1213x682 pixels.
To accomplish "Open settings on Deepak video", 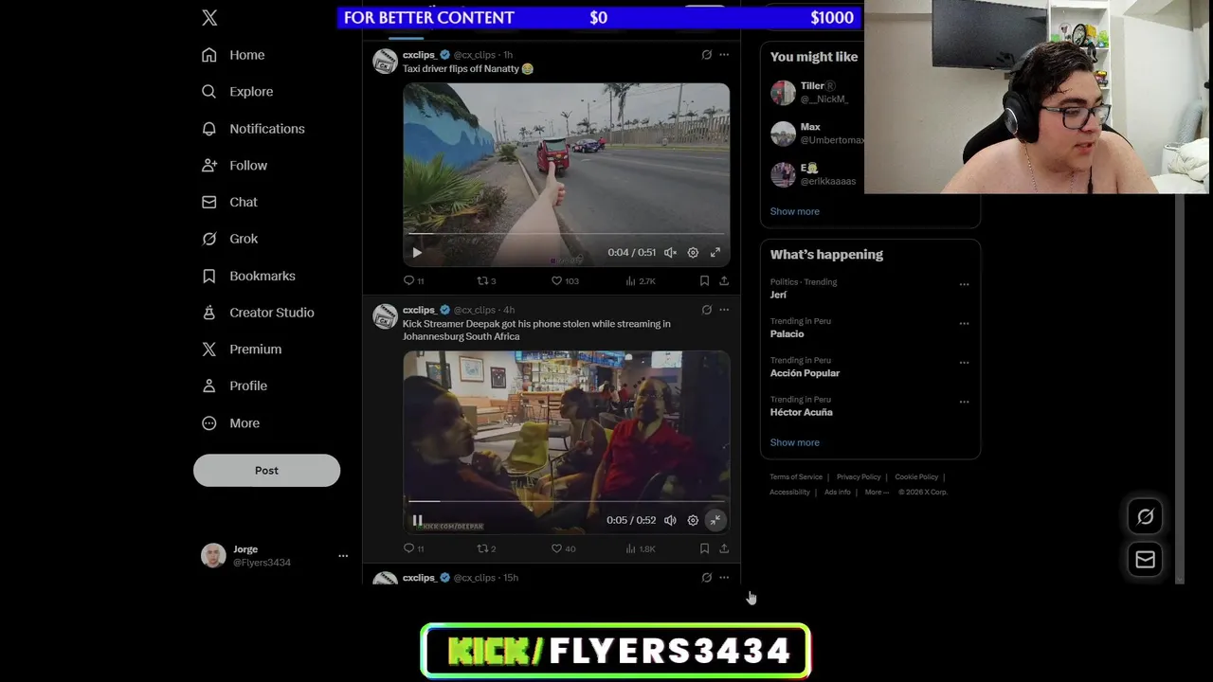I will pyautogui.click(x=693, y=520).
